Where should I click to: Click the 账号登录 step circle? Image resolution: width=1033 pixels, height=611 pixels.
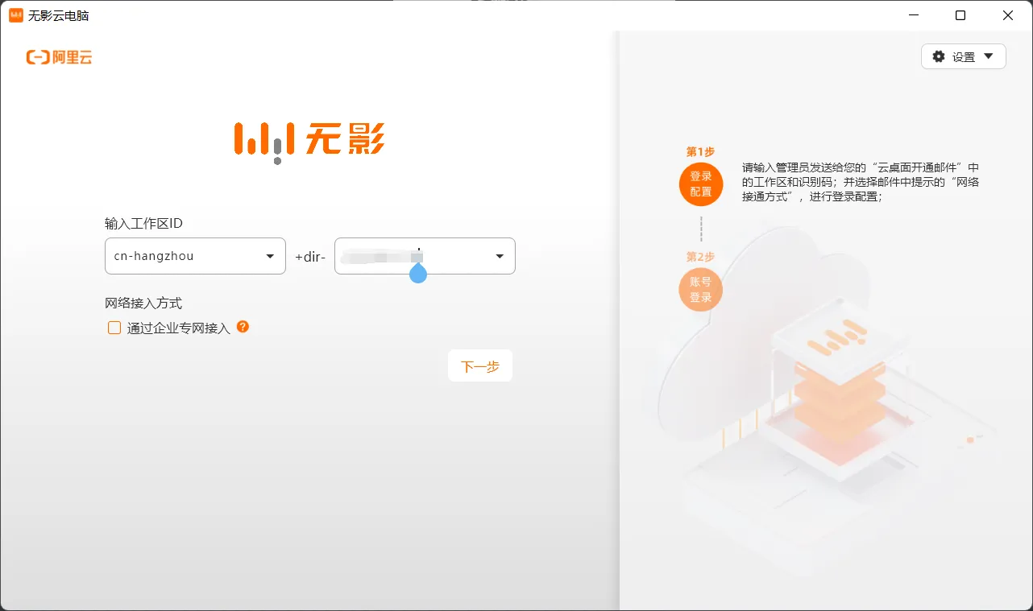pos(701,290)
